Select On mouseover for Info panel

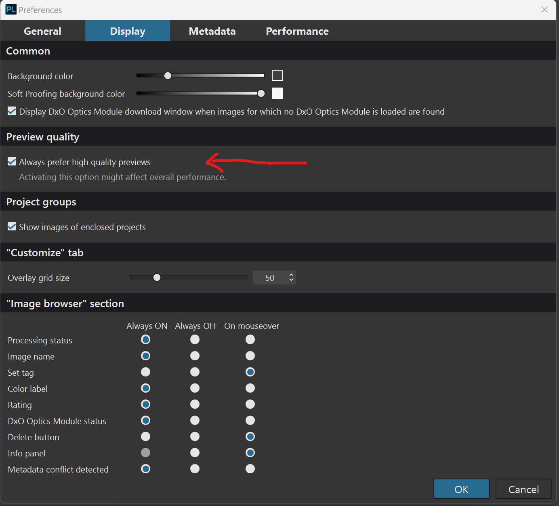click(250, 453)
